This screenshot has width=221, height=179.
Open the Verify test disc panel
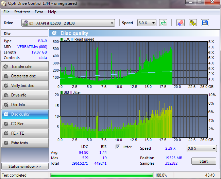pos(25,86)
